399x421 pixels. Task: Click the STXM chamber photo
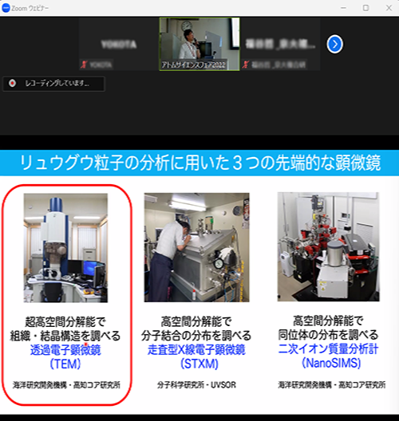(x=196, y=247)
